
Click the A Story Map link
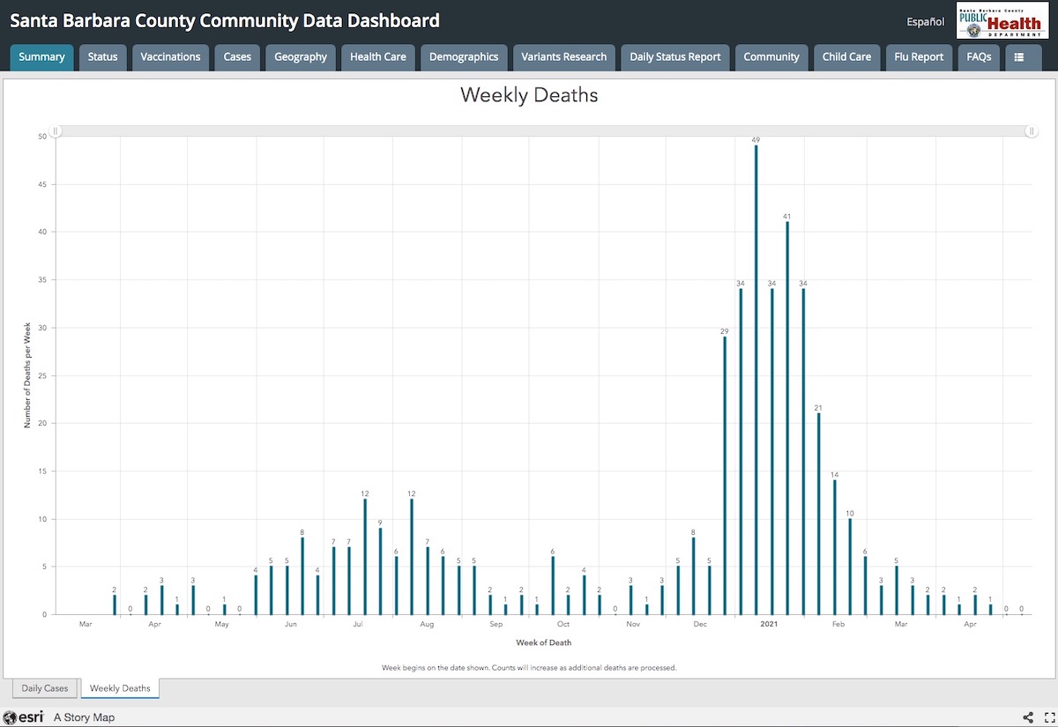(x=84, y=717)
